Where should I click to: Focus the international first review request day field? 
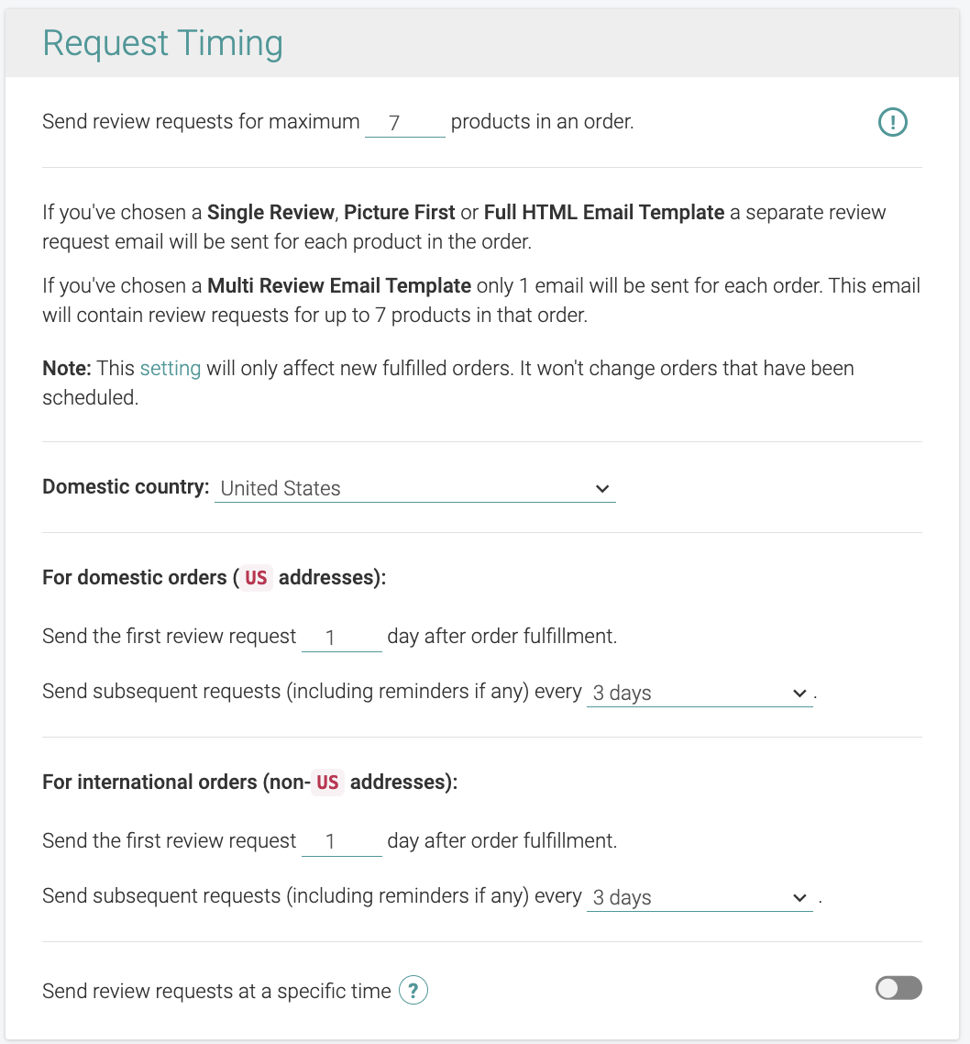pos(341,841)
